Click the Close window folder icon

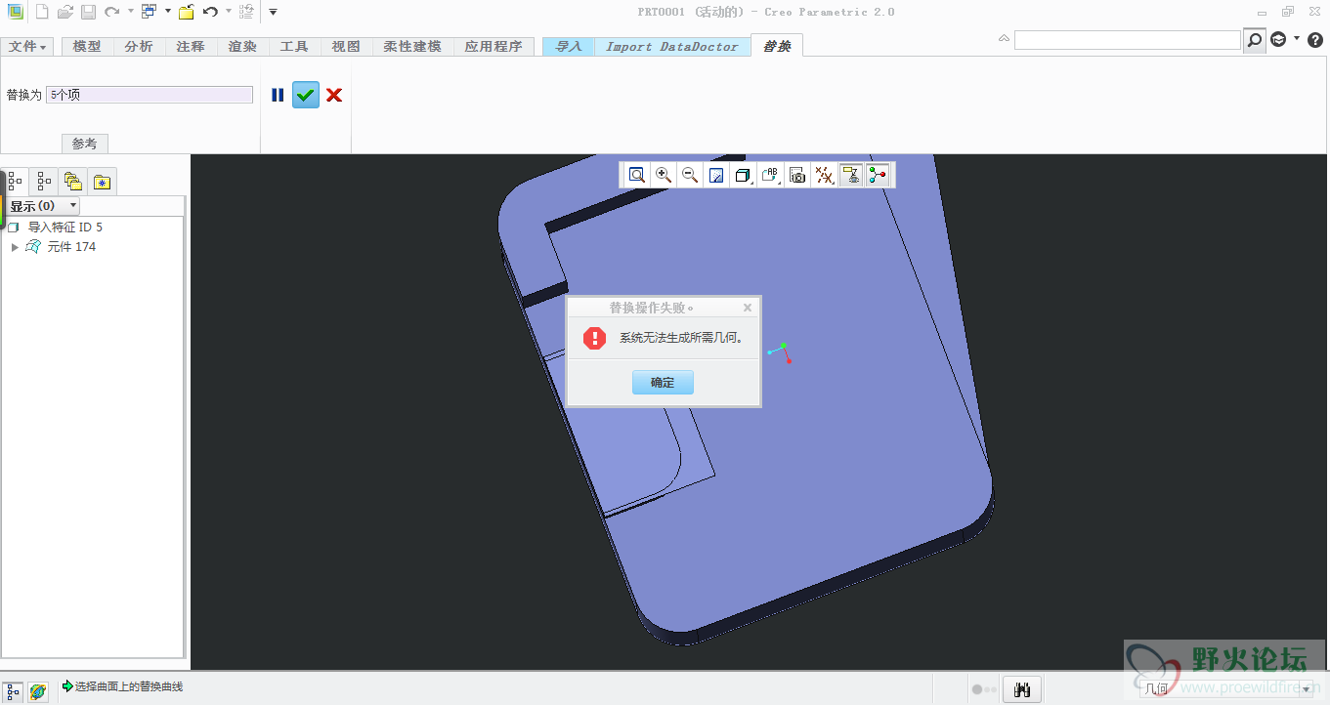click(186, 12)
